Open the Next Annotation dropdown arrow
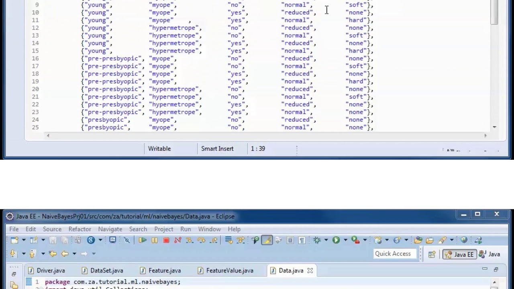The width and height of the screenshot is (514, 289). click(x=24, y=253)
